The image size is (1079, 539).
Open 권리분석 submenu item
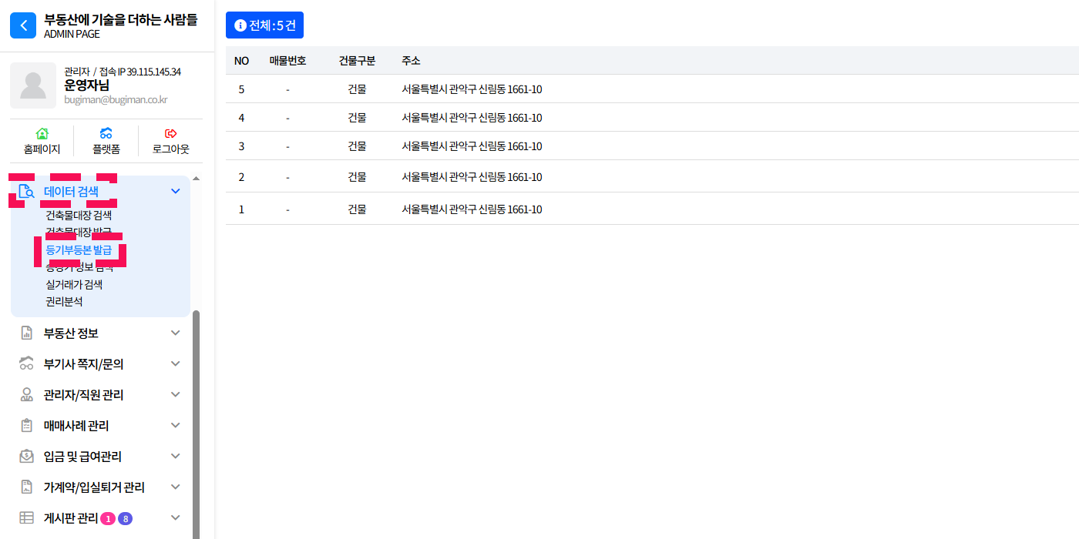point(64,301)
